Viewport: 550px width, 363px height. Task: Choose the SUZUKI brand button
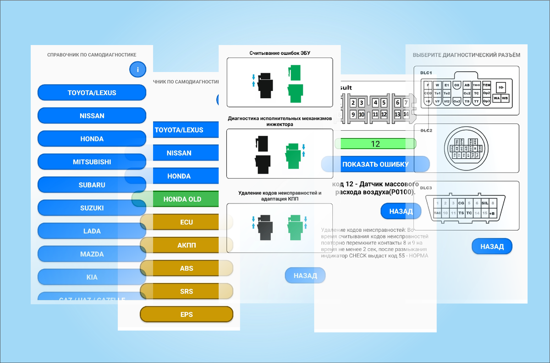(x=92, y=208)
